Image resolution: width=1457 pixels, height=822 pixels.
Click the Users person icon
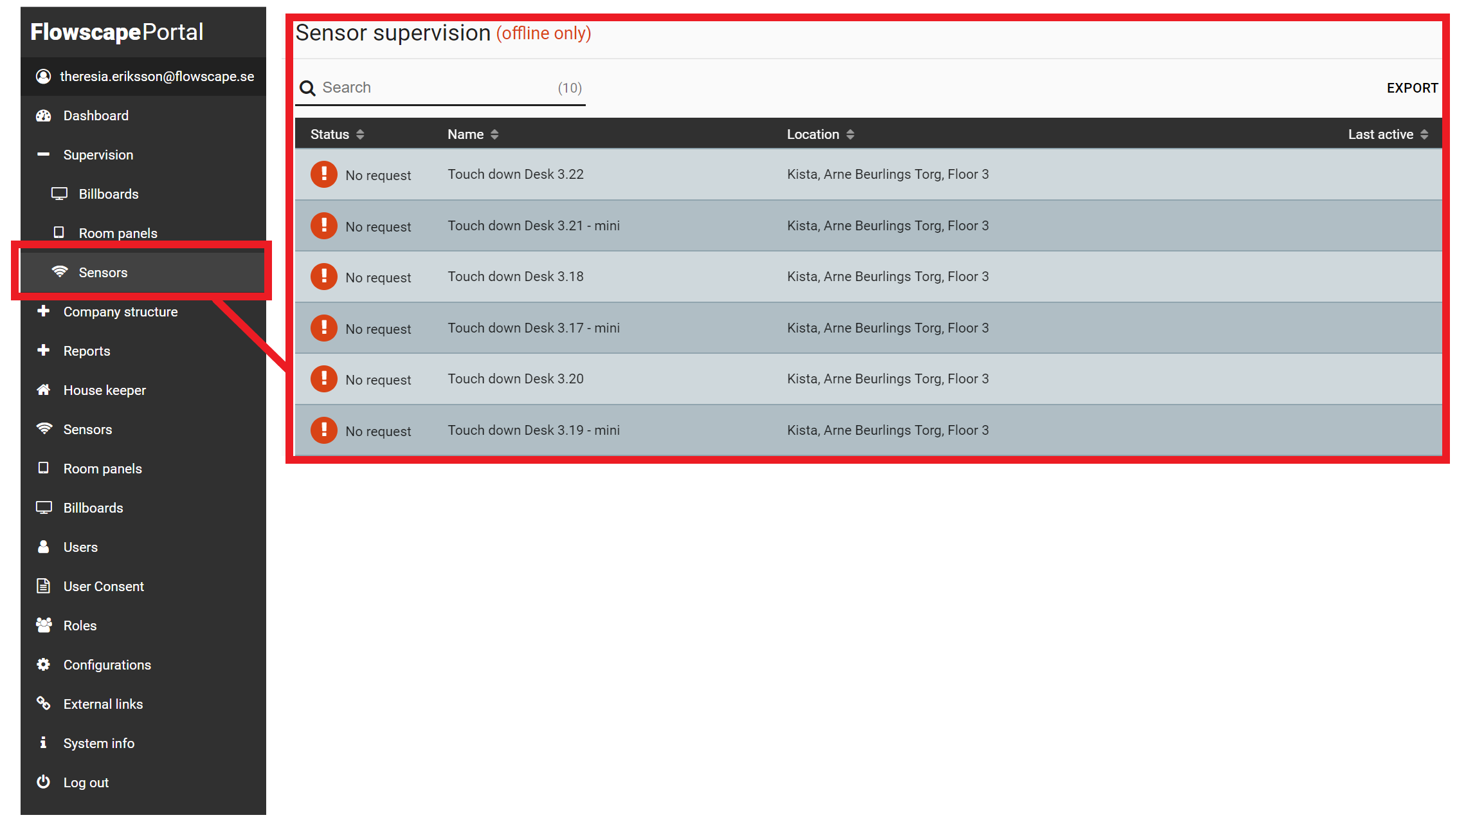(43, 547)
